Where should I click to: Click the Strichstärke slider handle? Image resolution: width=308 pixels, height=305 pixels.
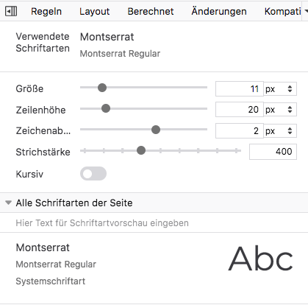141,150
